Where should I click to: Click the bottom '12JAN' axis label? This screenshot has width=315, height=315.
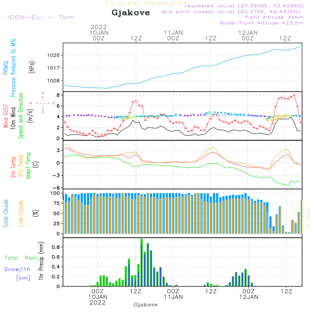[x=249, y=297]
